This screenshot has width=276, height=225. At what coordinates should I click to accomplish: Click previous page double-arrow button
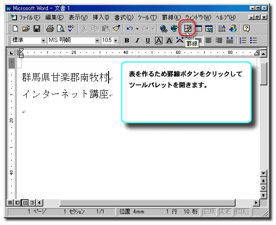pos(263,181)
